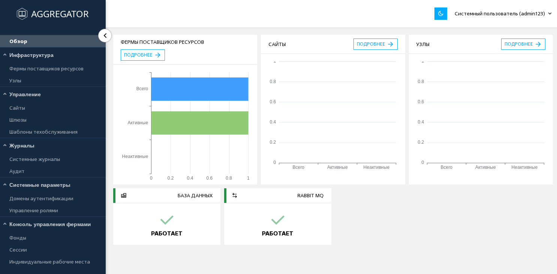557x274 pixels.
Task: Collapse the Журналы section
Action: click(x=5, y=146)
